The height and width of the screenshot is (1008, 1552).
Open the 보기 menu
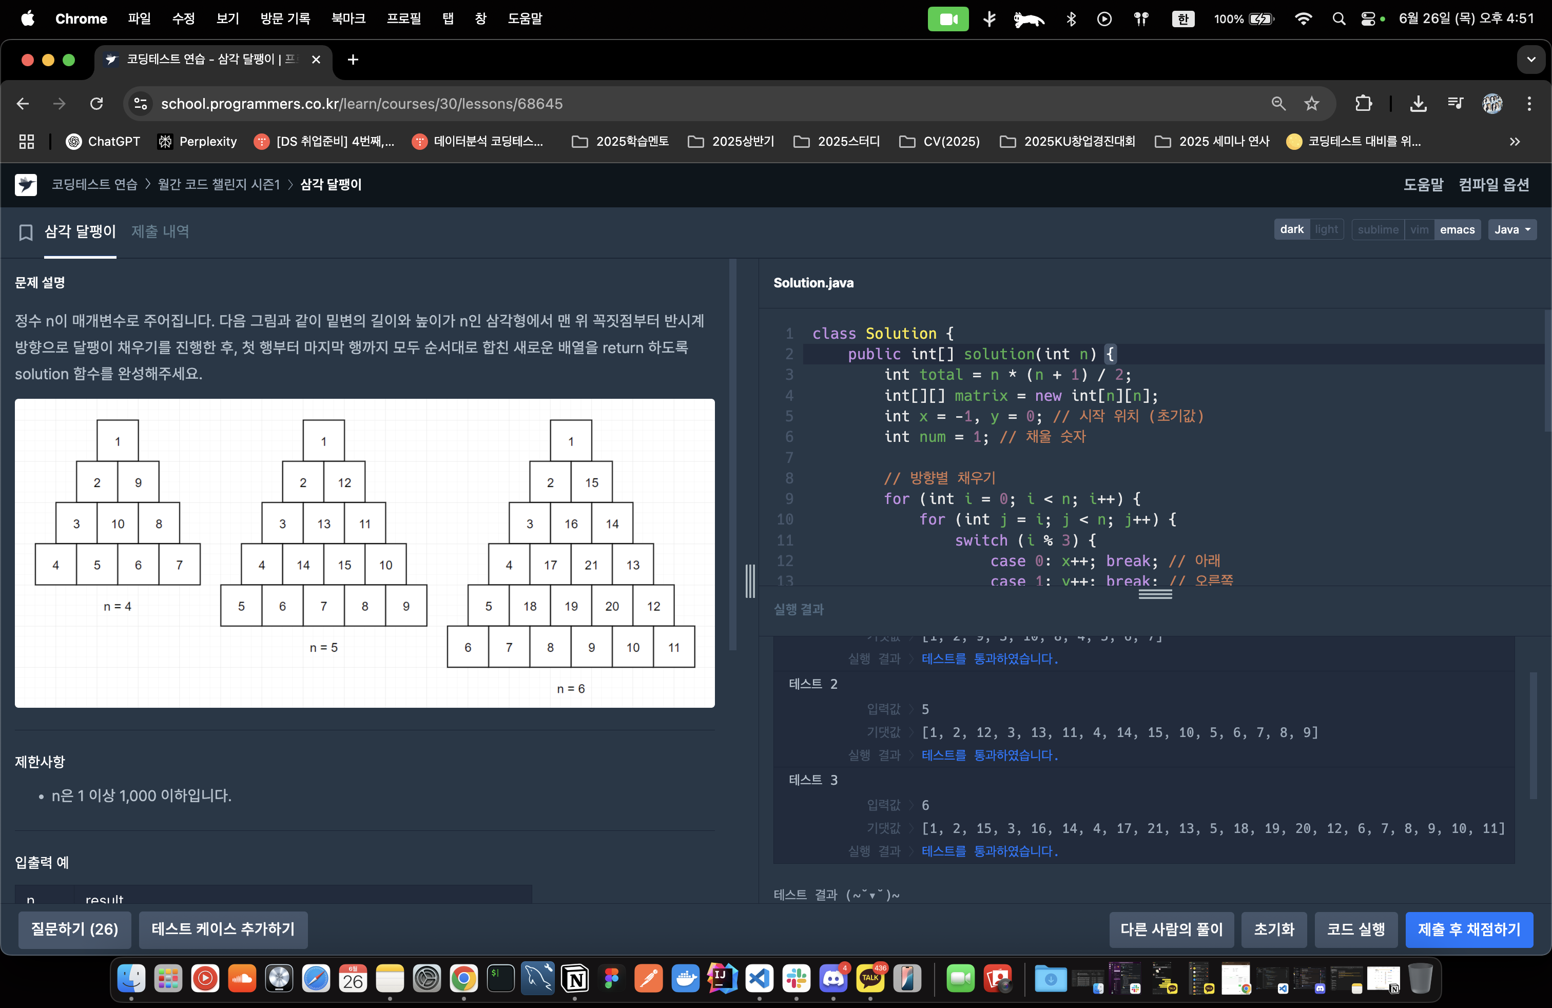tap(227, 19)
